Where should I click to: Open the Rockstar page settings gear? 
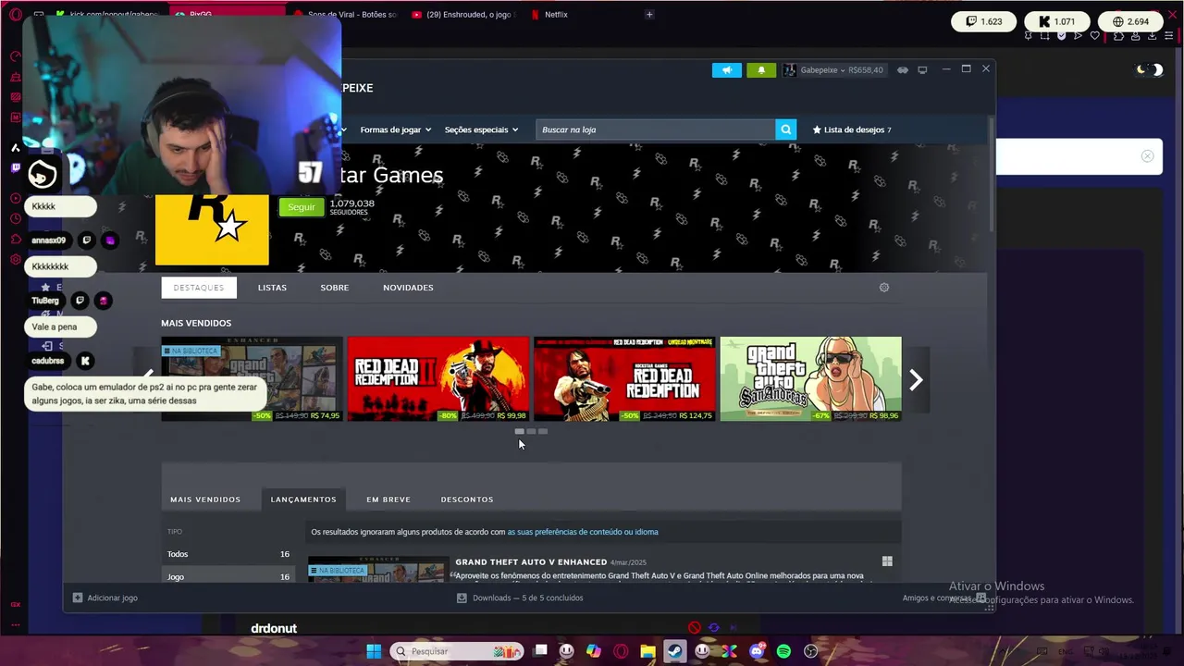(884, 288)
